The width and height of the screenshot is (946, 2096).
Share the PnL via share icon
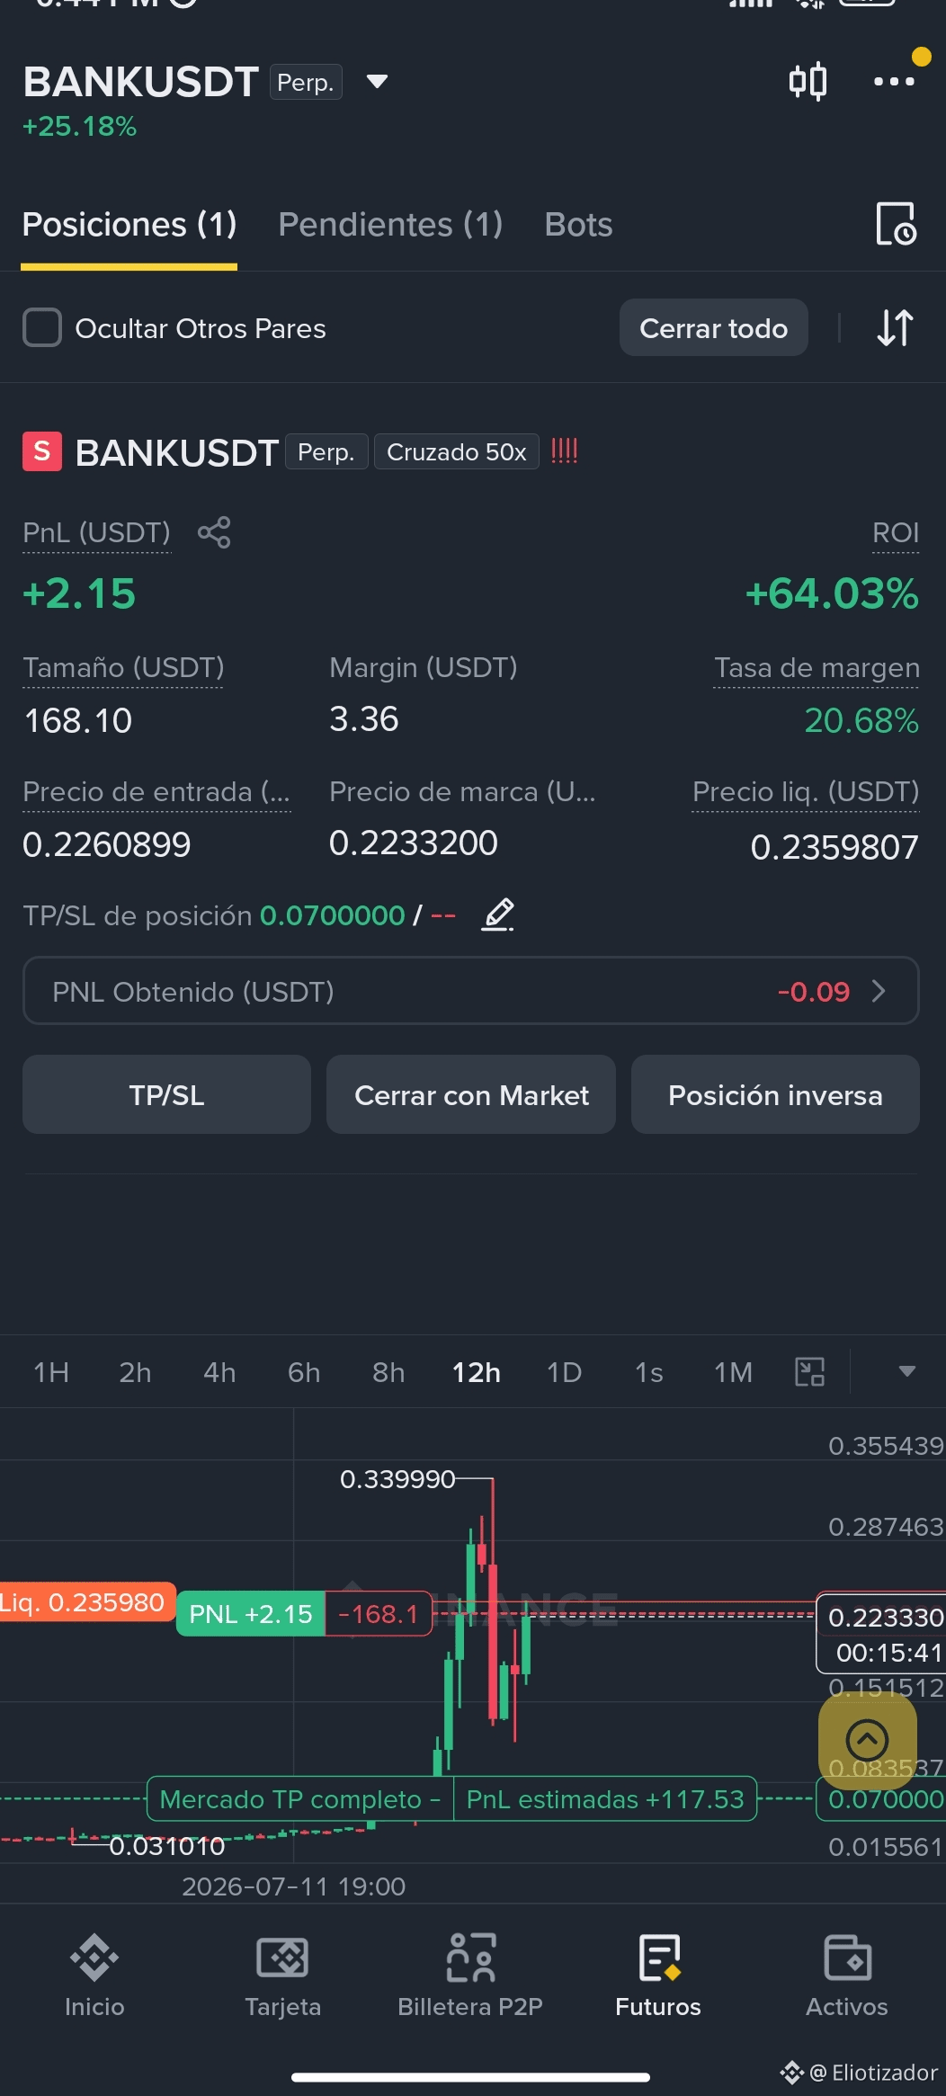click(x=214, y=532)
